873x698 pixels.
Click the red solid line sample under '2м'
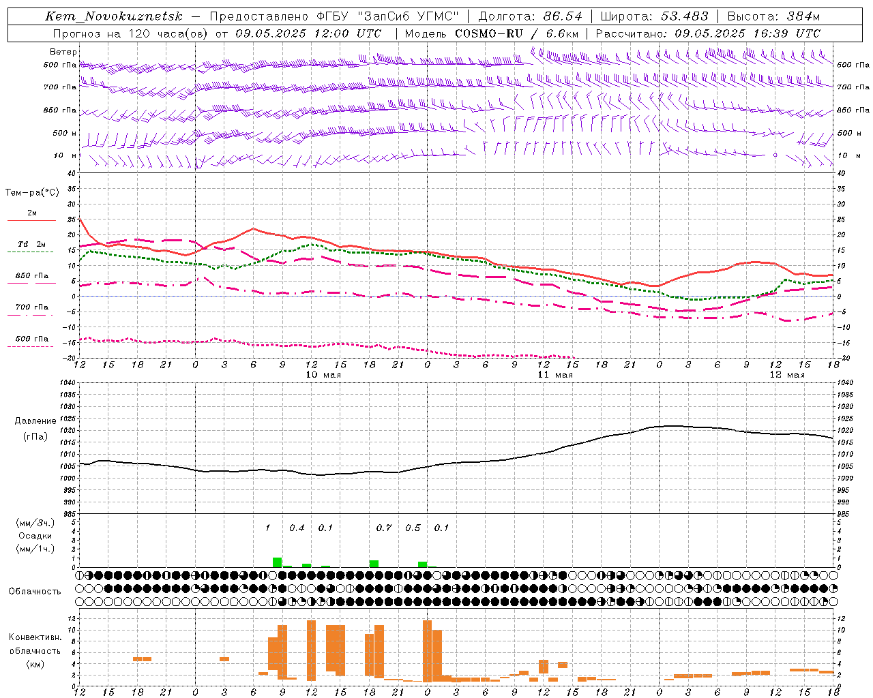(31, 220)
